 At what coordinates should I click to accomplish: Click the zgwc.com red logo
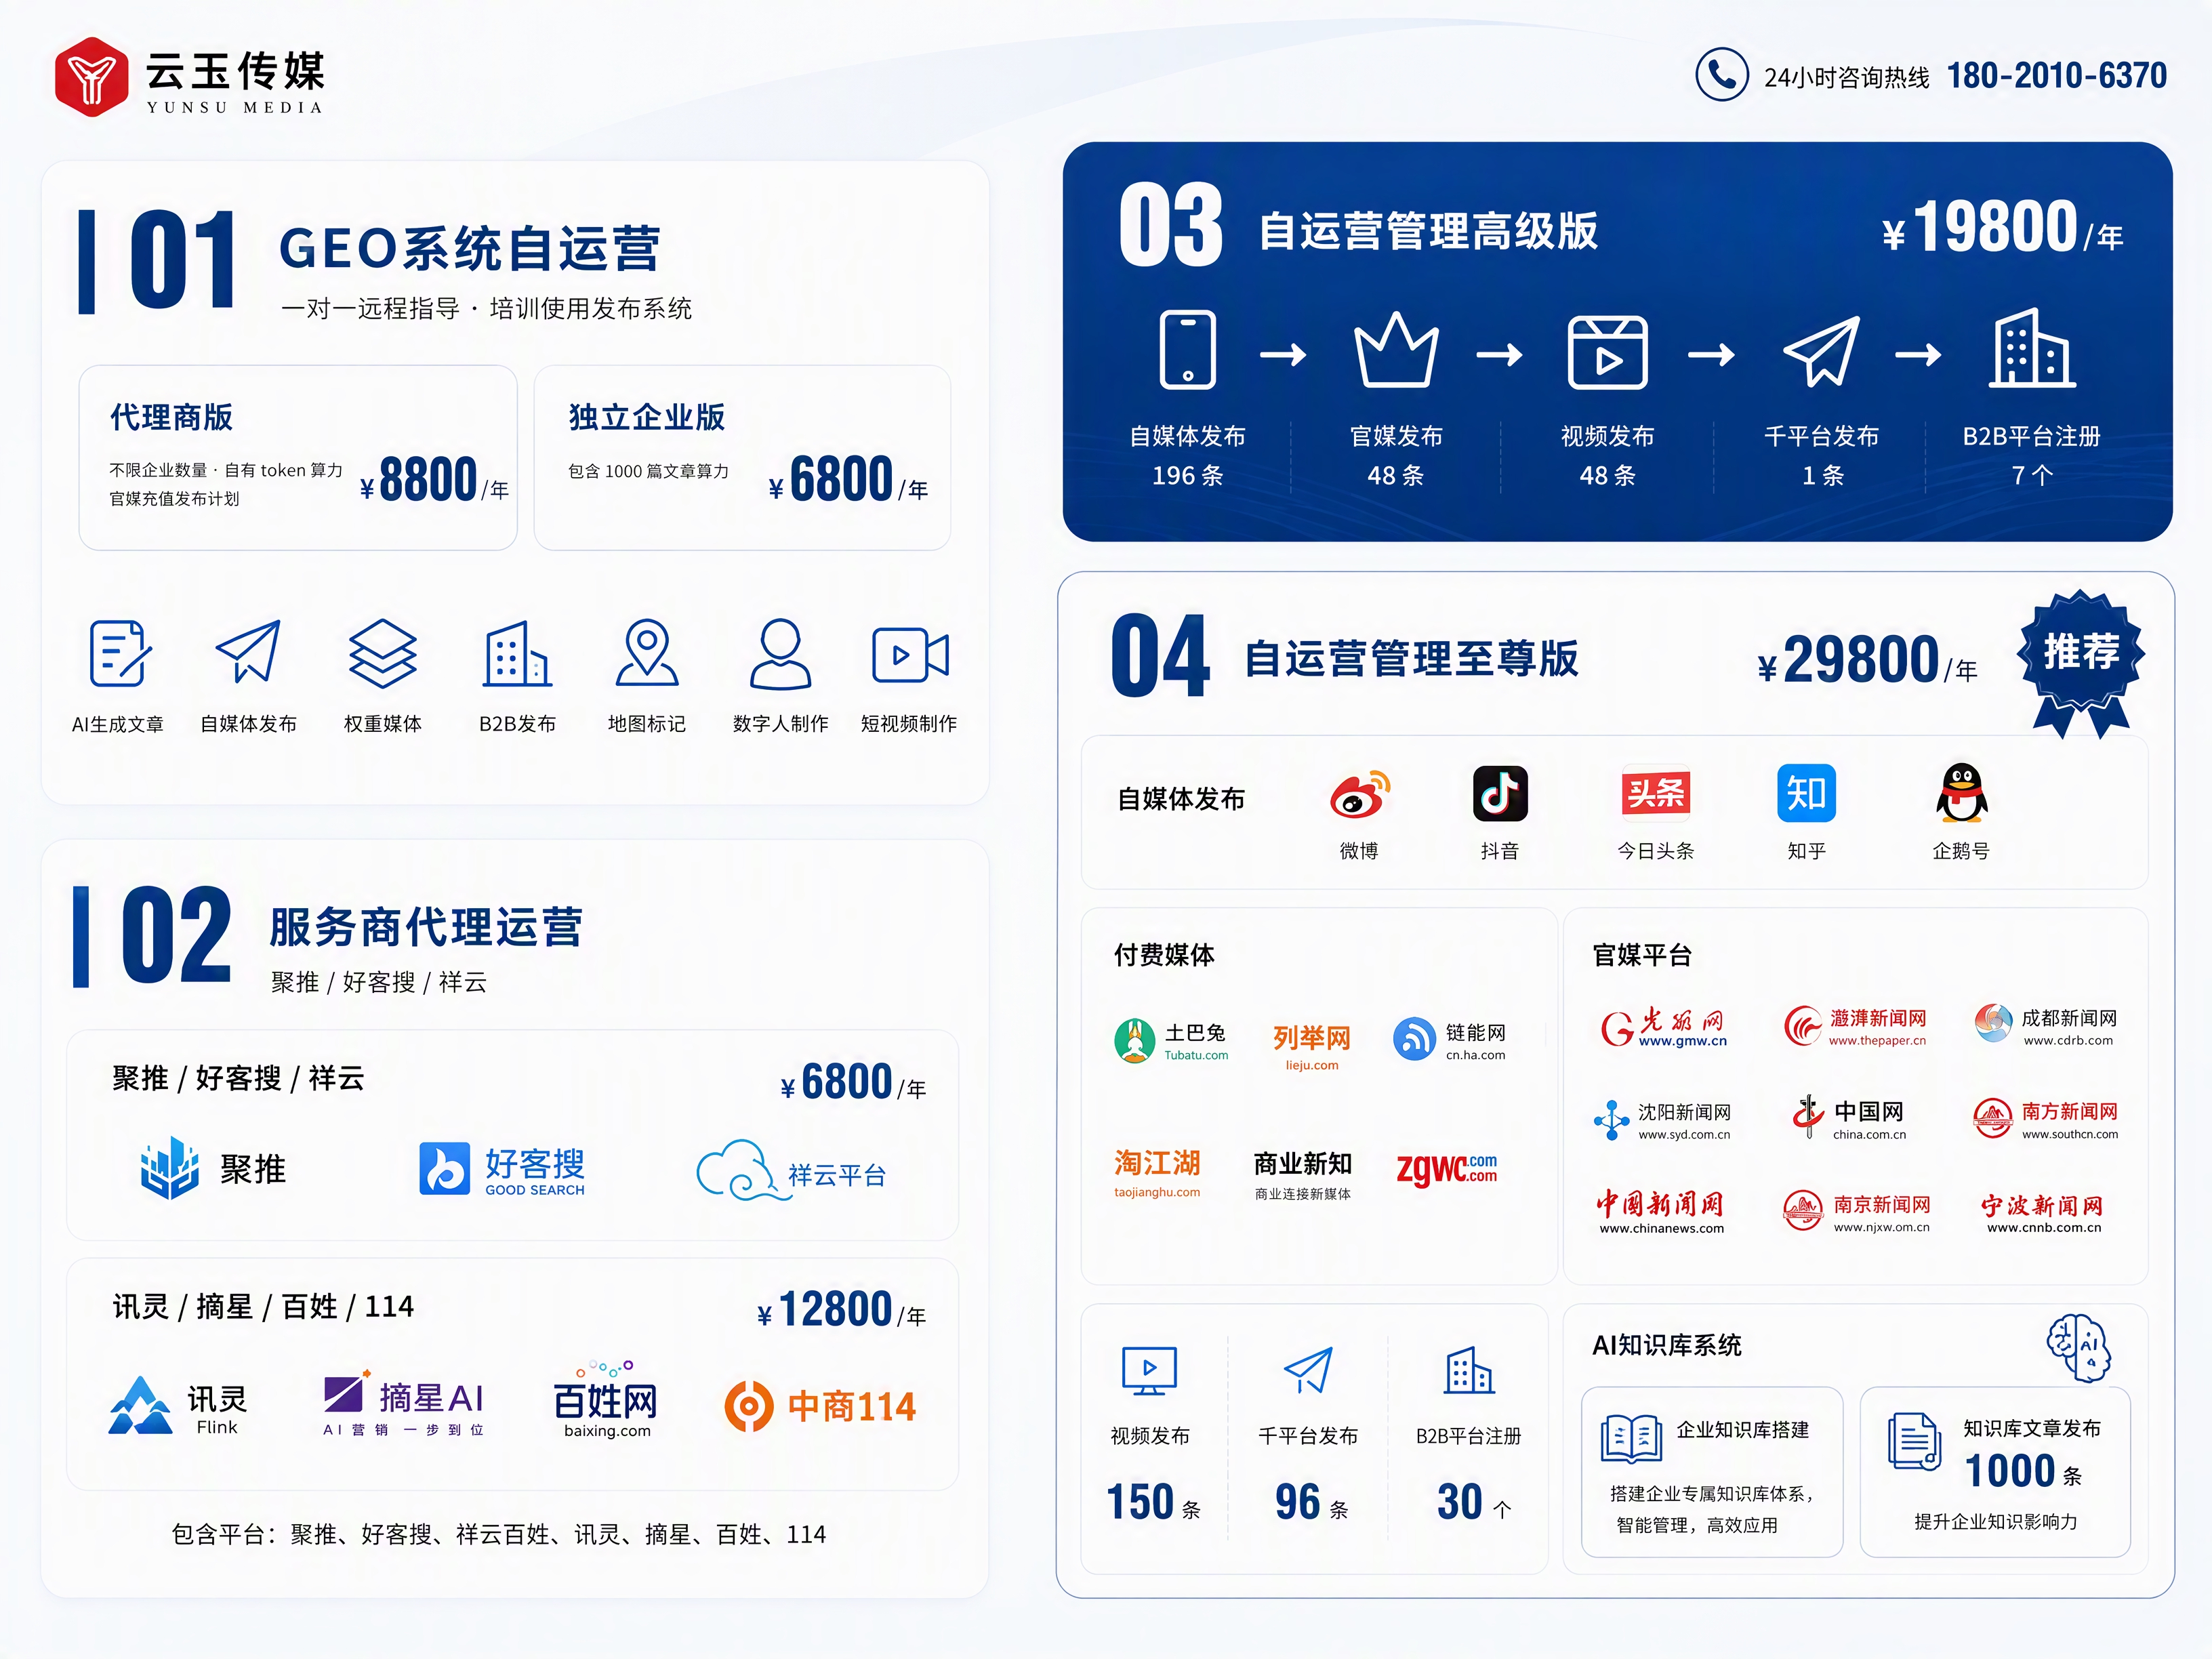click(1446, 1168)
